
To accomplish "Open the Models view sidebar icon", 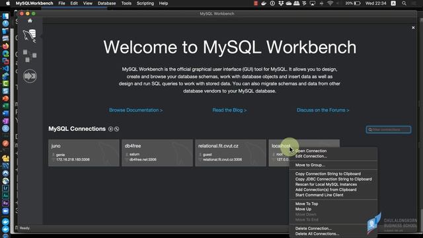I will [x=30, y=56].
